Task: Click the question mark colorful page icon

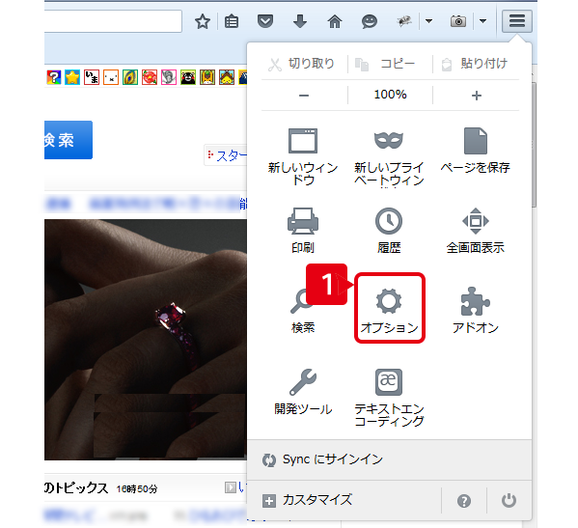Action: click(53, 77)
